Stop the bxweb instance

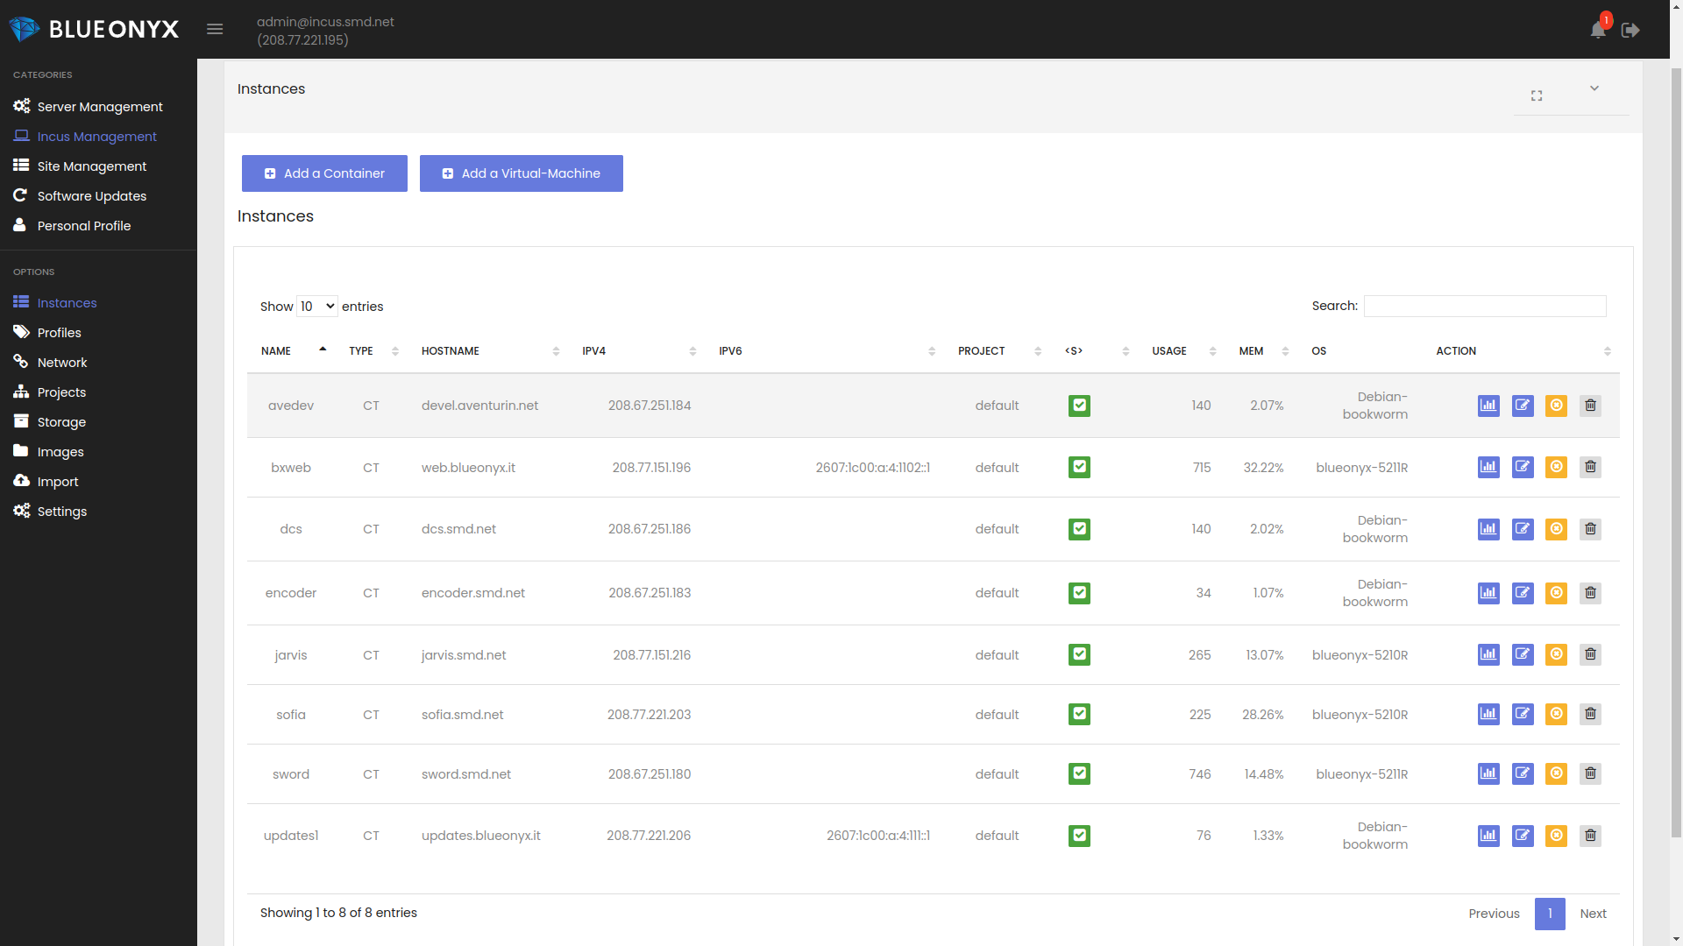click(1556, 467)
